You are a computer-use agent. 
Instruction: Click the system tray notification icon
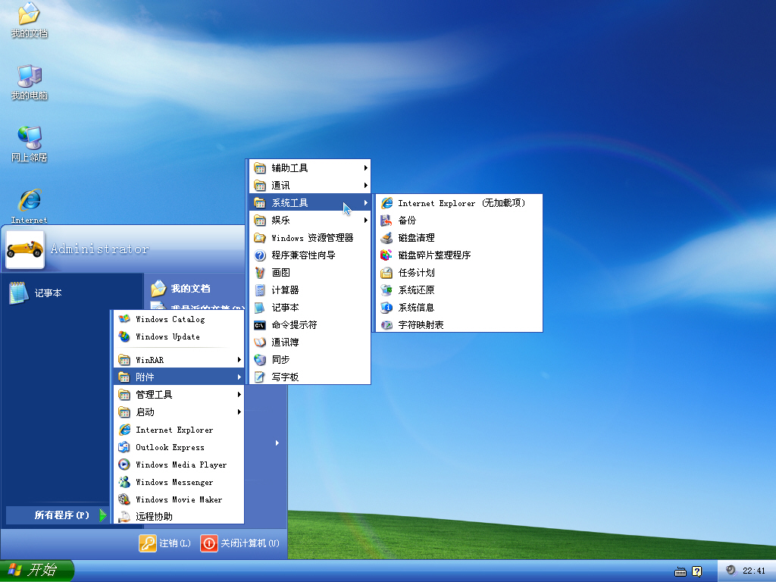[x=731, y=570]
